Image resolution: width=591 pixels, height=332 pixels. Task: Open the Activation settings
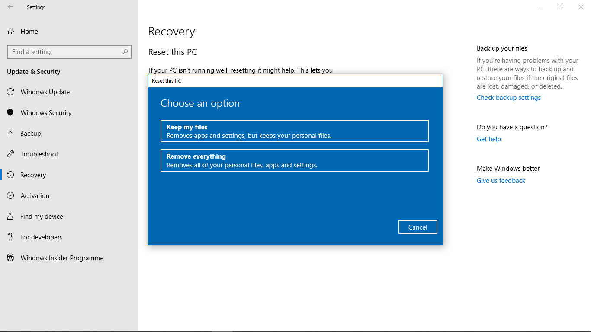(69, 196)
